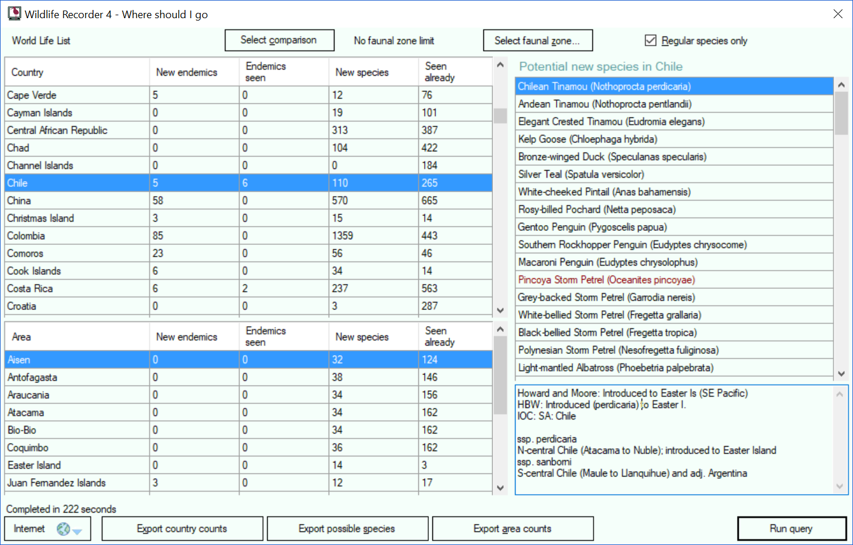
Task: Select Gentoo Penguin entry
Action: click(674, 227)
